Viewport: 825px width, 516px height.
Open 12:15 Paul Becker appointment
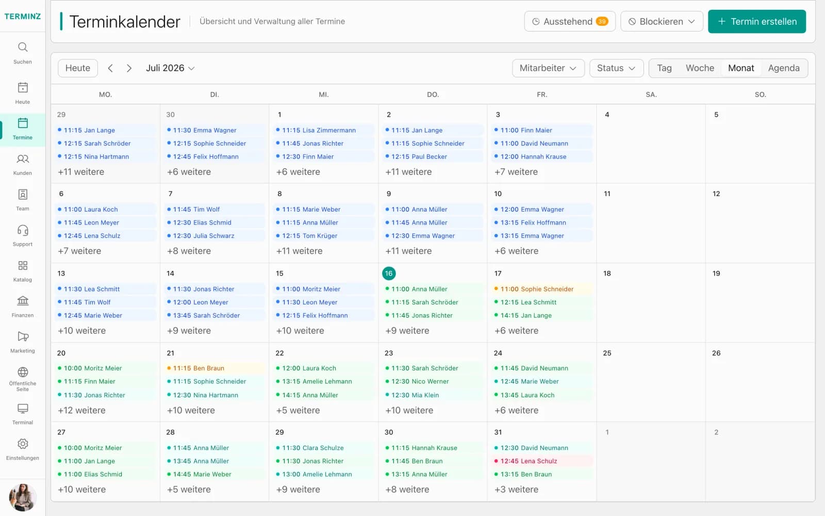click(434, 157)
